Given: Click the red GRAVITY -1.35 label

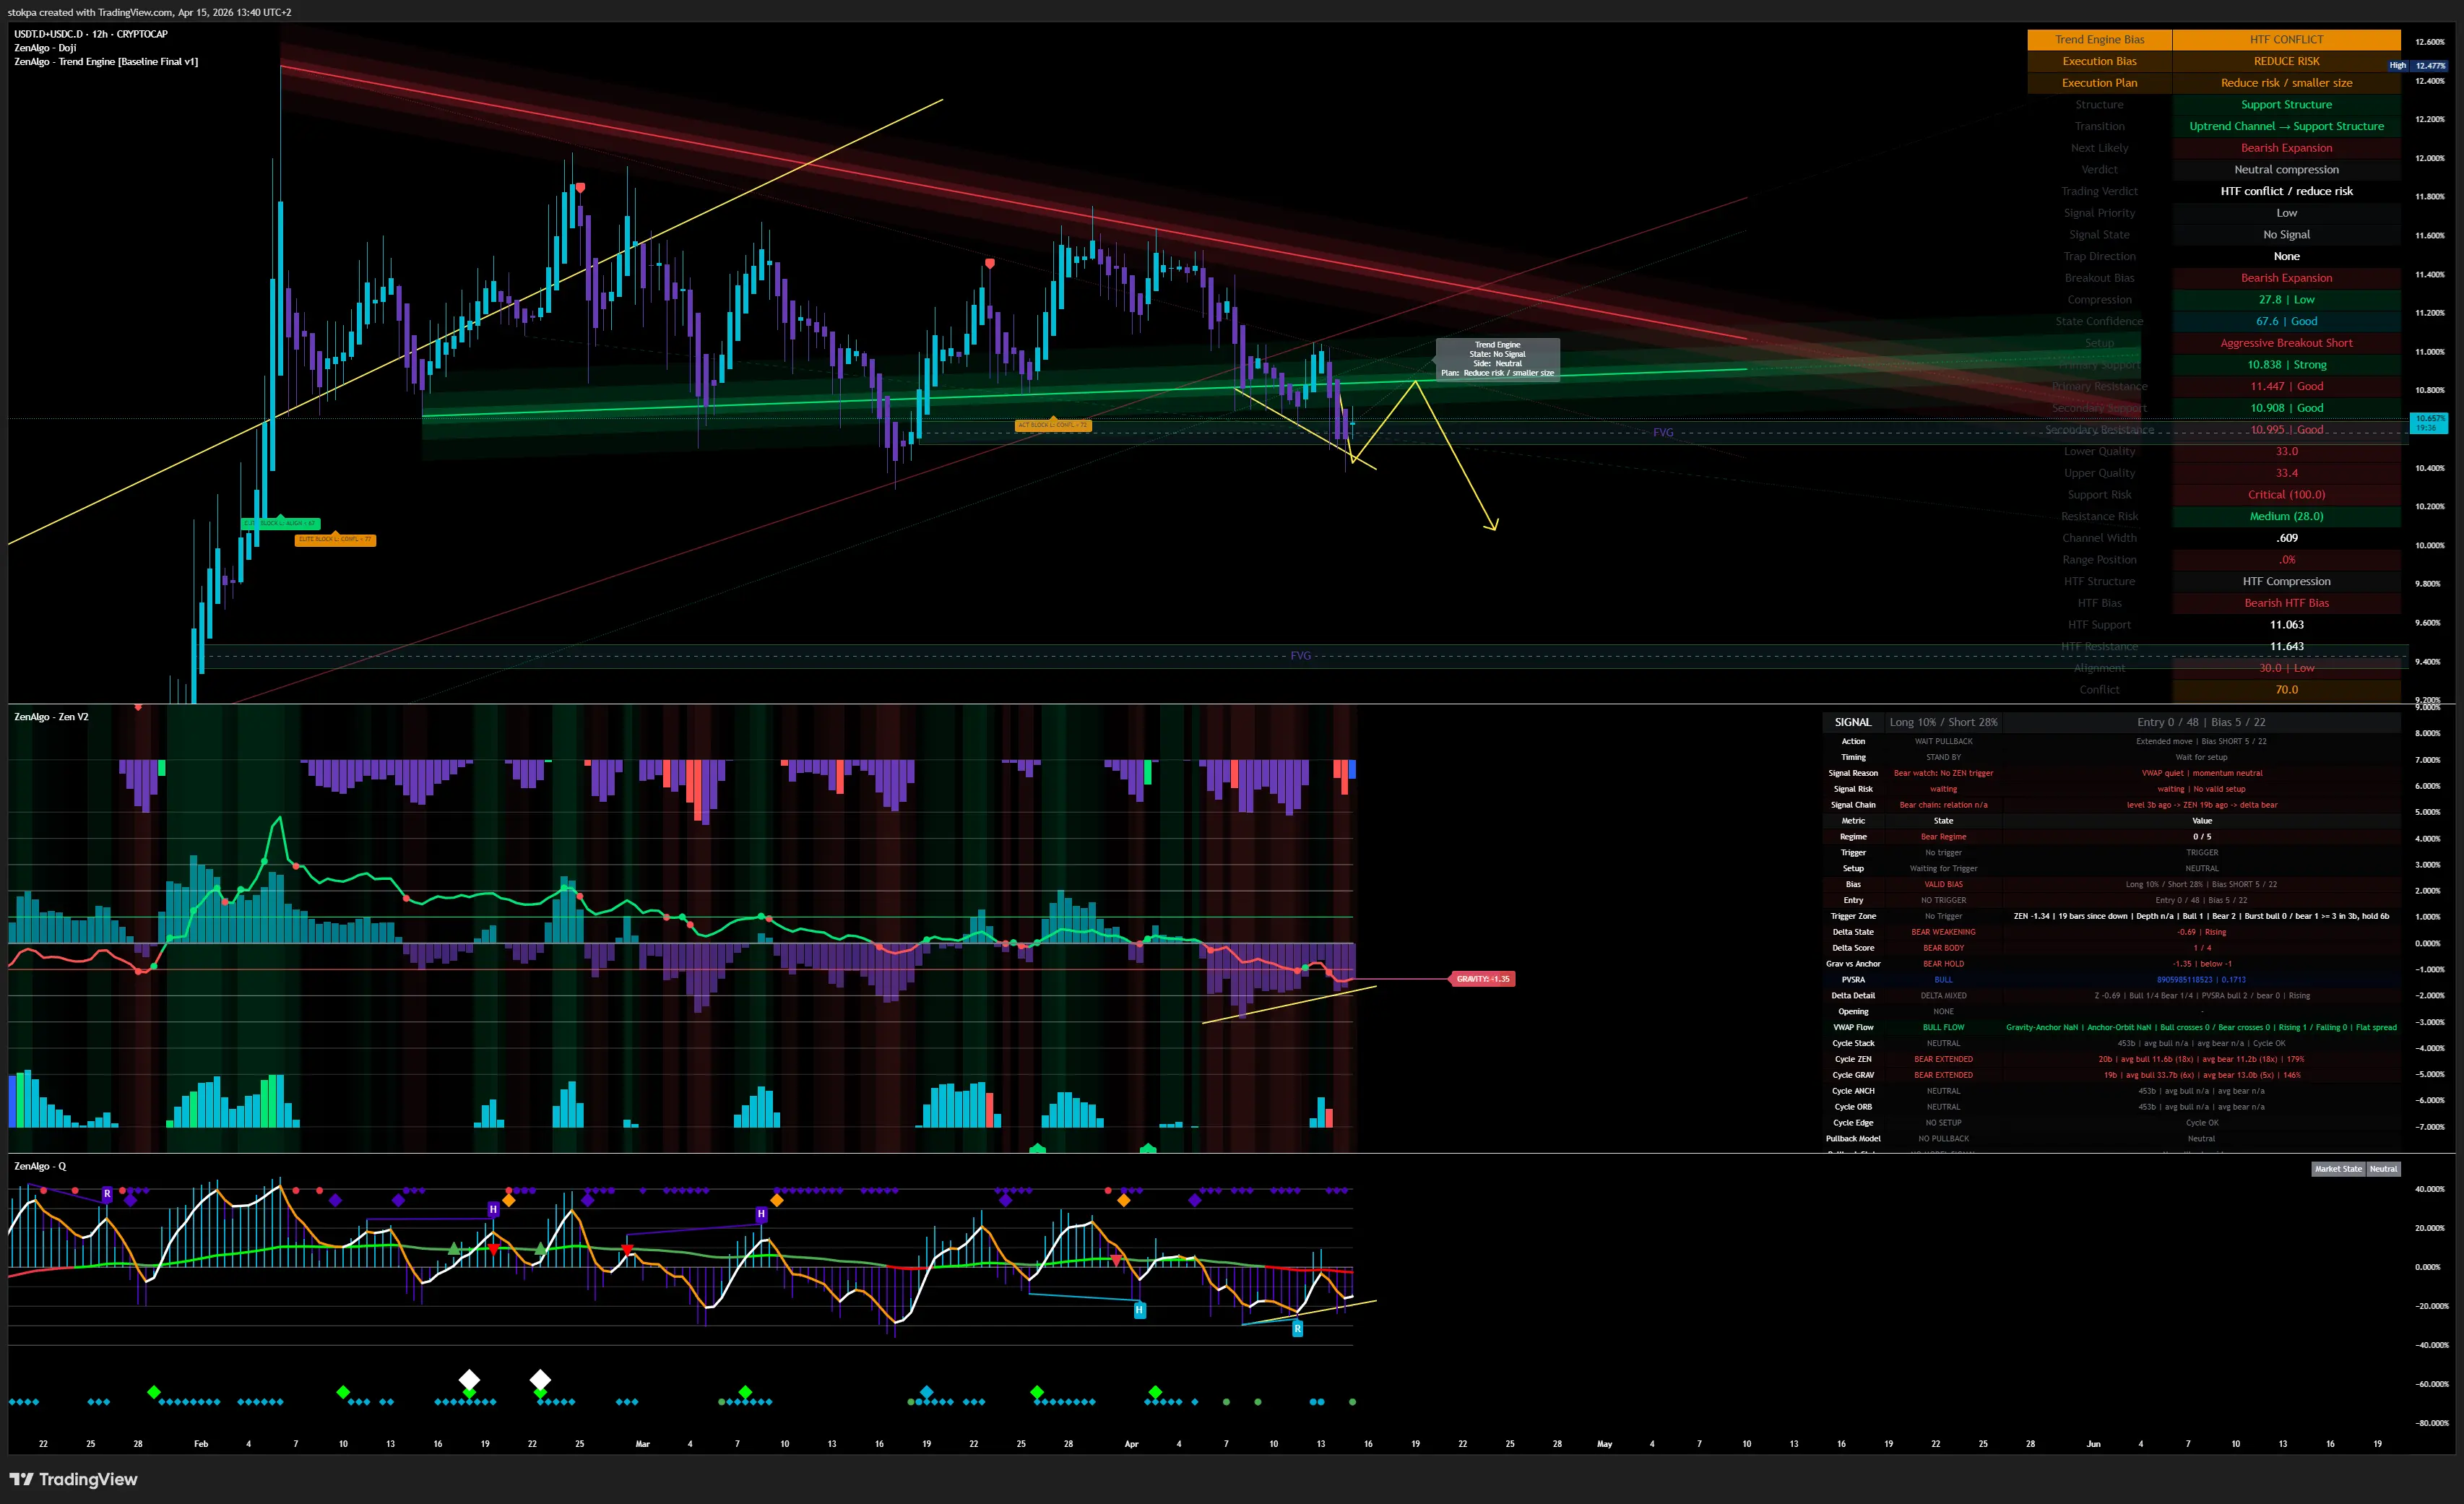Looking at the screenshot, I should [1483, 979].
